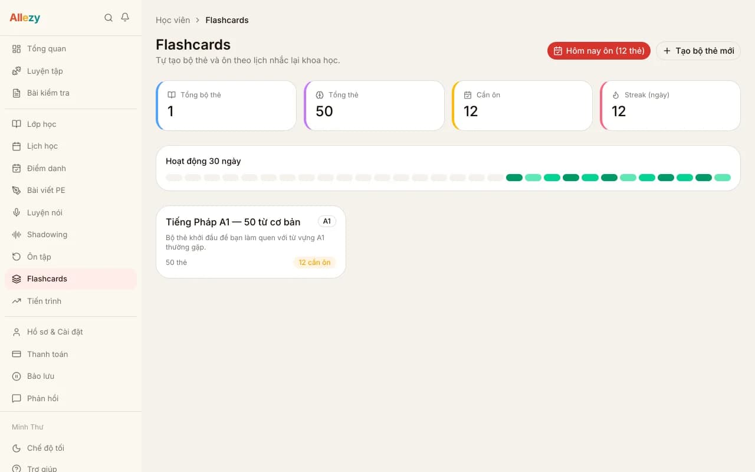Click Hôm nay ôn (12 thẻ) button
This screenshot has height=472, width=755.
[599, 51]
